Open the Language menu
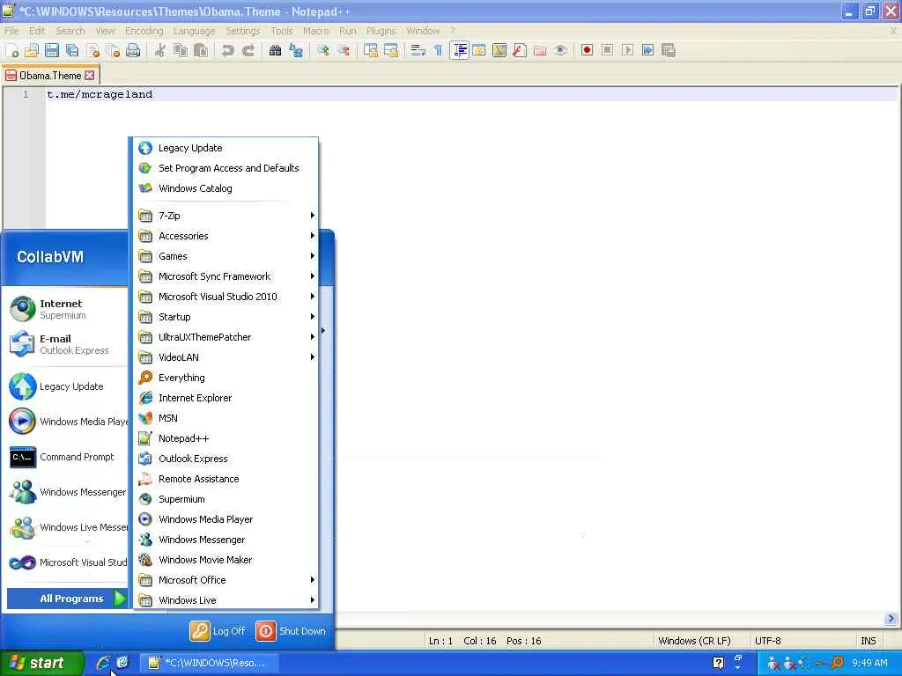Viewport: 902px width, 676px height. coord(194,31)
